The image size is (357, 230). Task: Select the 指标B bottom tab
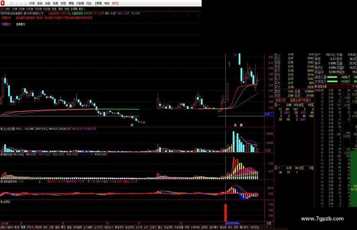[9, 227]
